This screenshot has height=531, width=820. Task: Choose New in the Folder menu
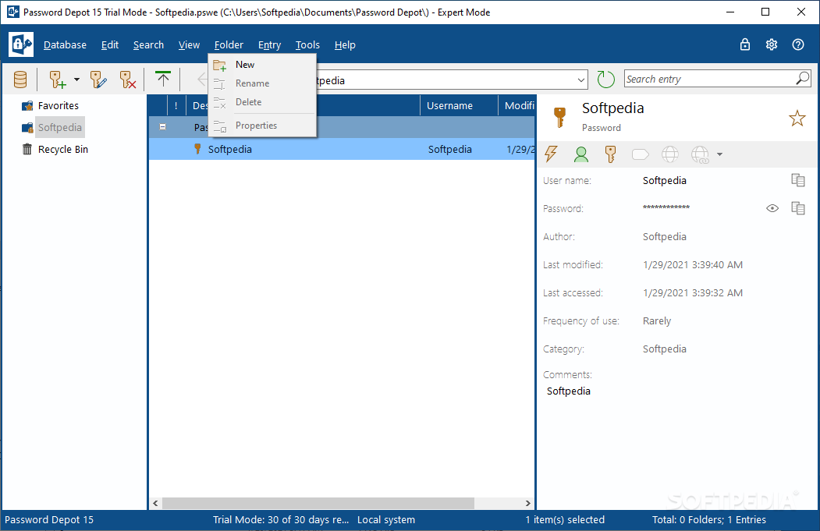(x=262, y=65)
